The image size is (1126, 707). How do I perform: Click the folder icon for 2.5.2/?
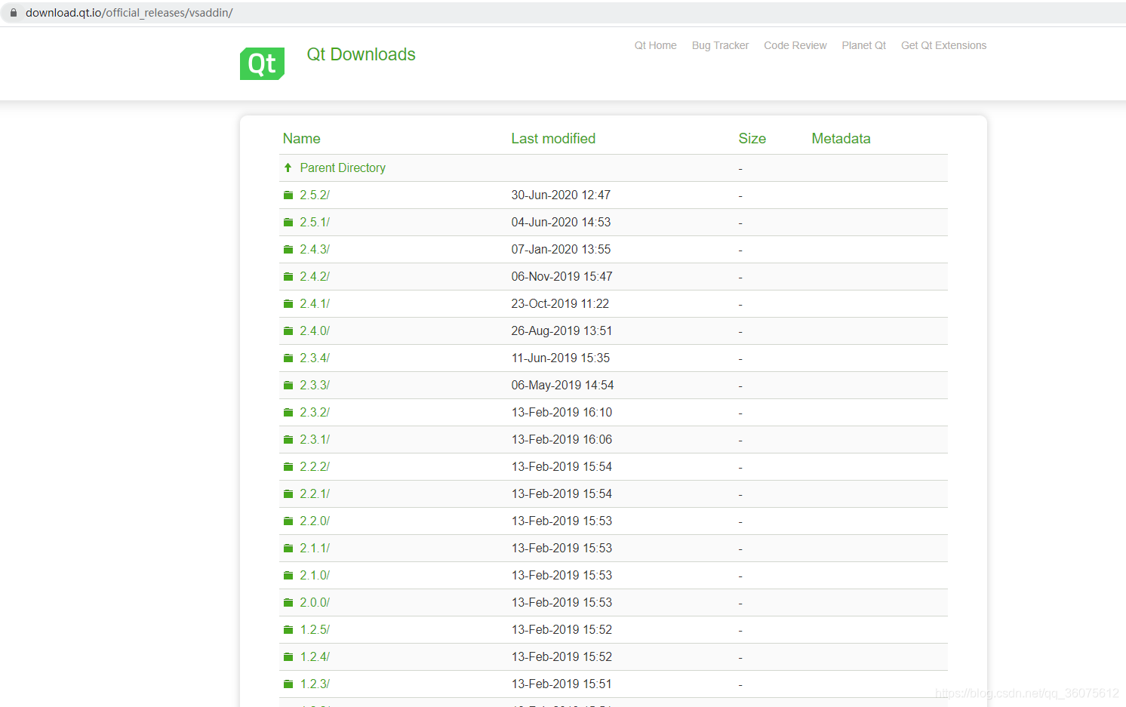click(x=288, y=195)
